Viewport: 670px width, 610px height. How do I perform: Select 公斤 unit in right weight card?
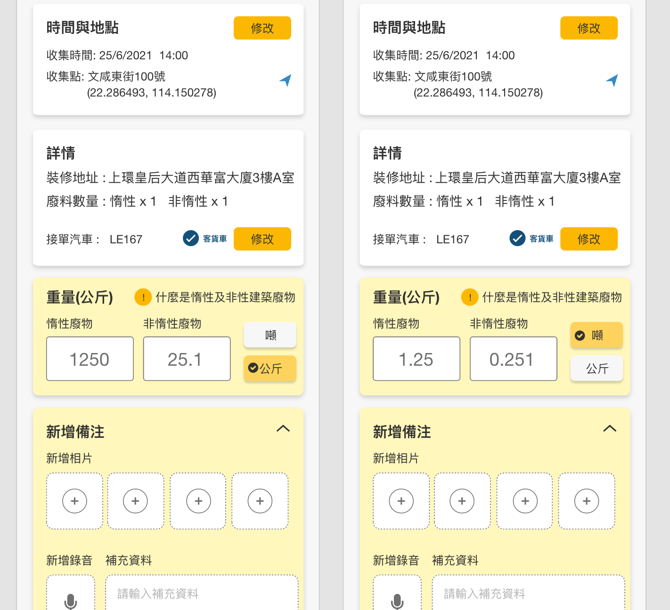[x=596, y=369]
